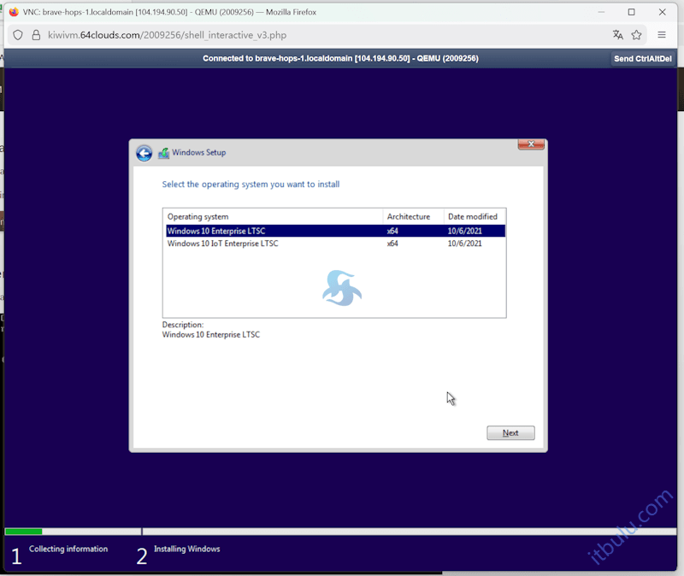Click the tracking protection shield icon

click(x=18, y=35)
